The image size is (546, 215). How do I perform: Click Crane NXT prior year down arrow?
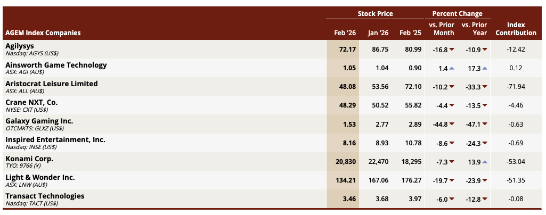(x=484, y=106)
